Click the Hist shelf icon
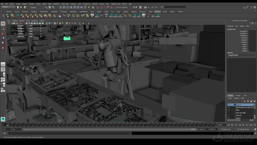The height and width of the screenshot is (145, 257). coord(144,15)
